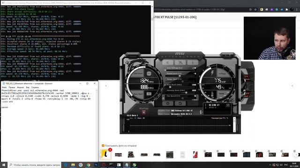Click the Windows taskbar search box
Screen dimensions: 300x168
(x=34, y=165)
